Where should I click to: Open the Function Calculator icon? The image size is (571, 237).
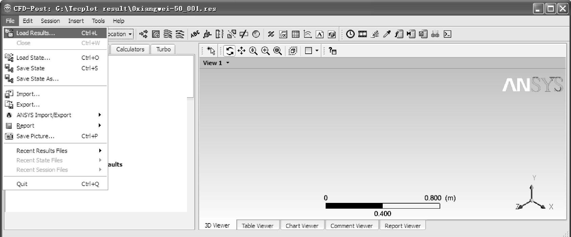pos(399,34)
